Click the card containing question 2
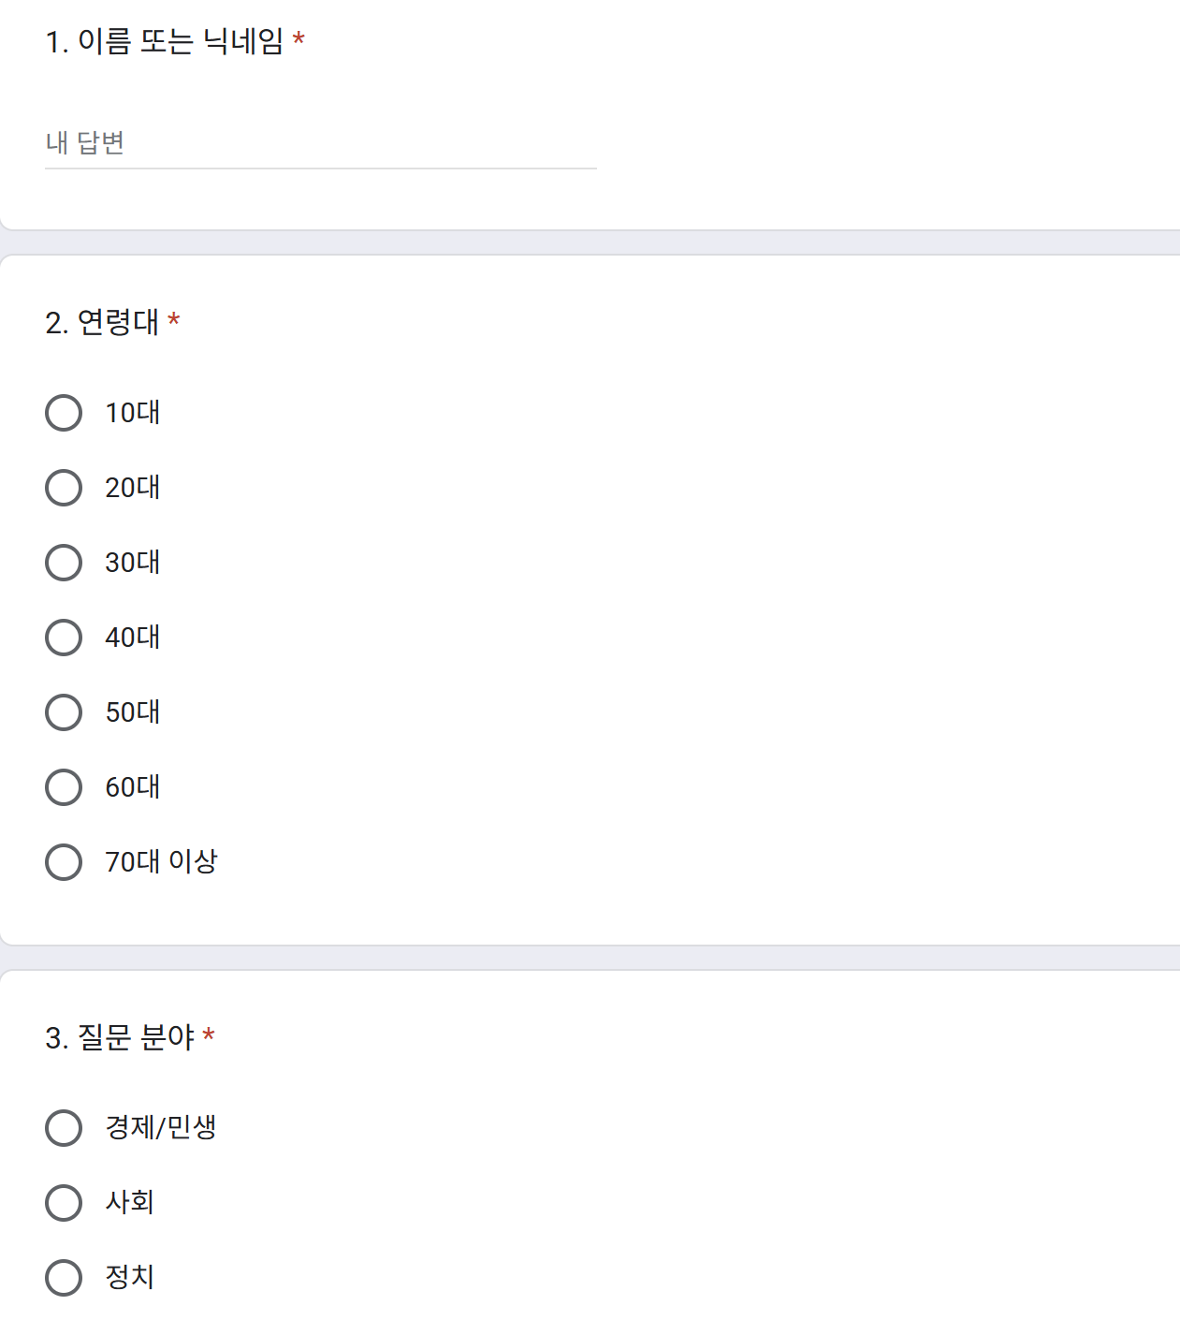 pyautogui.click(x=590, y=599)
